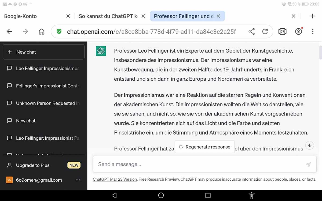Start a New chat in sidebar
Image resolution: width=322 pixels, height=201 pixels.
pyautogui.click(x=43, y=52)
